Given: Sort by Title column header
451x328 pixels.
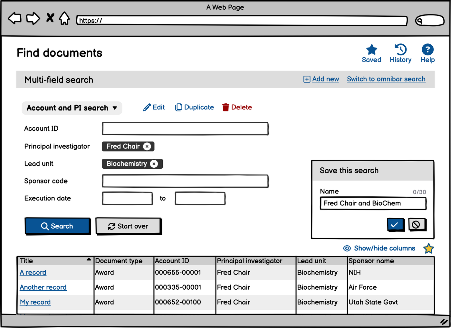Looking at the screenshot, I should point(55,261).
